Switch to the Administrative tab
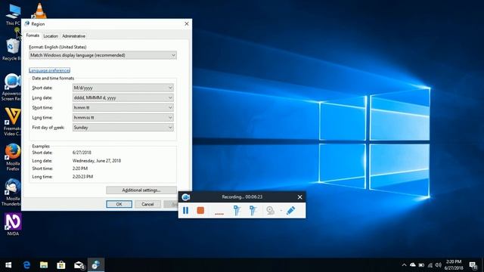Viewport: 484px width, 272px height. (74, 36)
